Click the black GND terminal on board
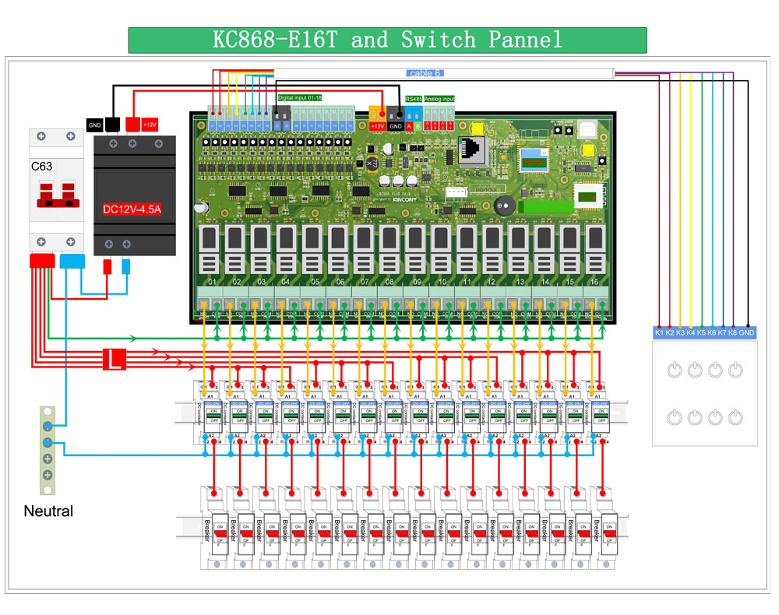 point(396,127)
